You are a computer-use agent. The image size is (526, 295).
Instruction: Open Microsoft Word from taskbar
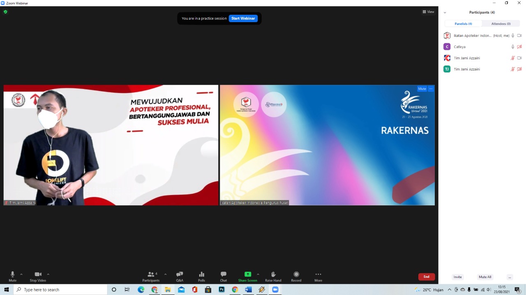coord(248,290)
